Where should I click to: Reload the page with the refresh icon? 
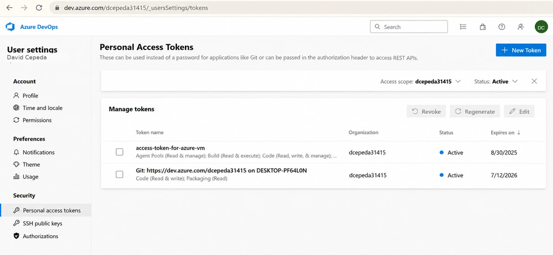click(x=39, y=8)
